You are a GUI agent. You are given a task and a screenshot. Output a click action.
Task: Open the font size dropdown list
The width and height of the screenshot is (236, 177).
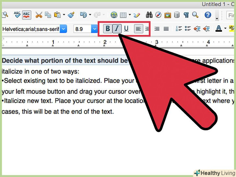pos(95,29)
